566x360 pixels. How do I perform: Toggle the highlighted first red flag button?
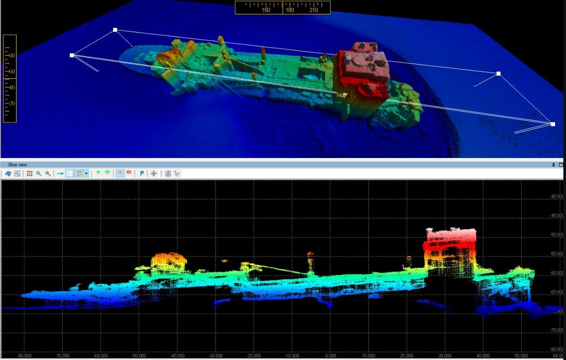120,174
